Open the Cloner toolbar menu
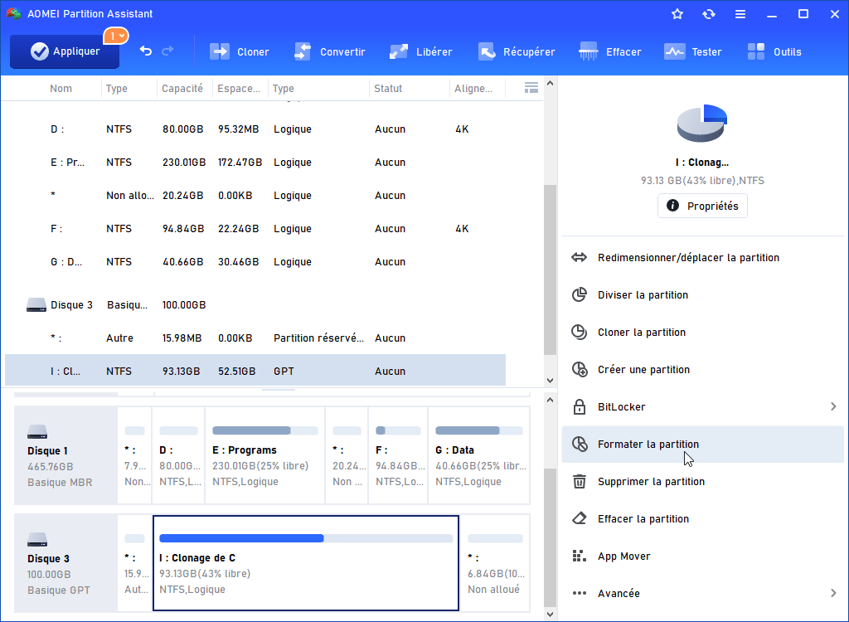The width and height of the screenshot is (849, 622). pyautogui.click(x=239, y=51)
